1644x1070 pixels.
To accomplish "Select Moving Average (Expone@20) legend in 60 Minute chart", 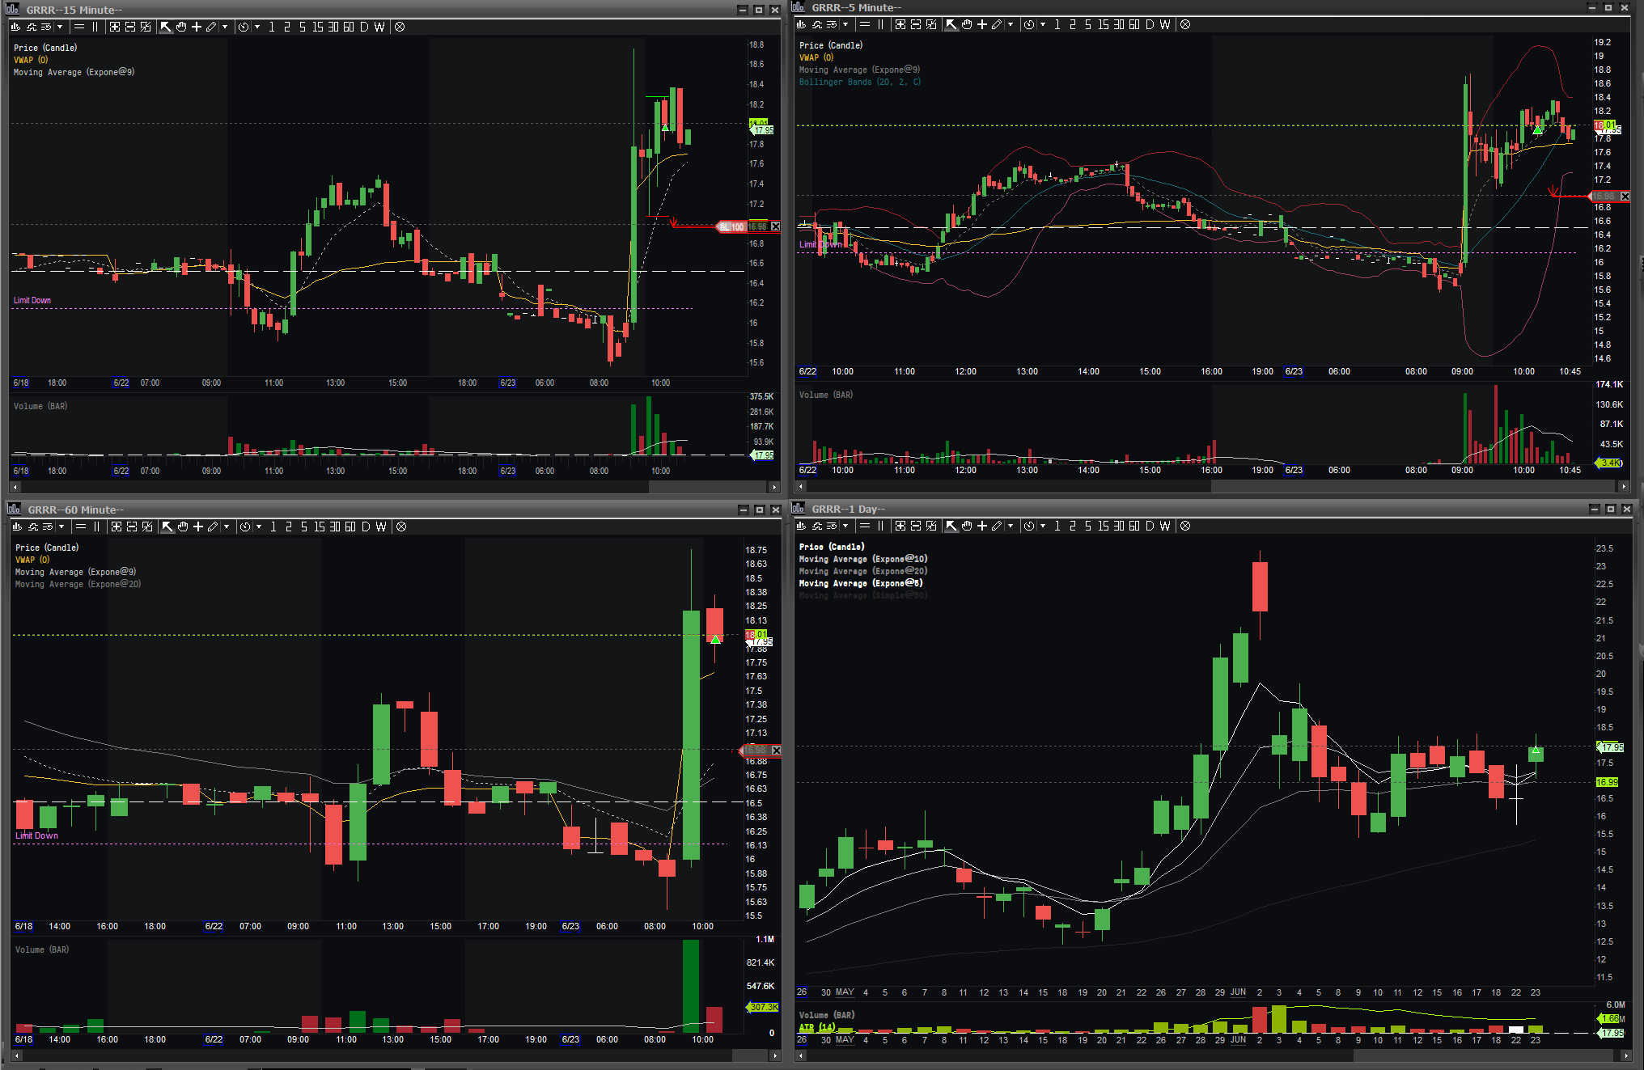I will [78, 584].
